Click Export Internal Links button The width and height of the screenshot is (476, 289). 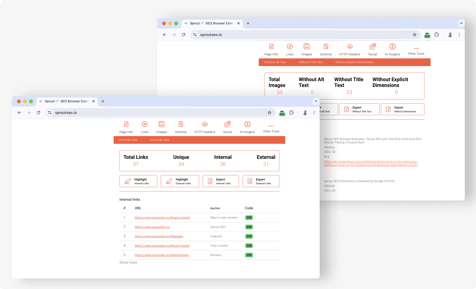(x=221, y=181)
